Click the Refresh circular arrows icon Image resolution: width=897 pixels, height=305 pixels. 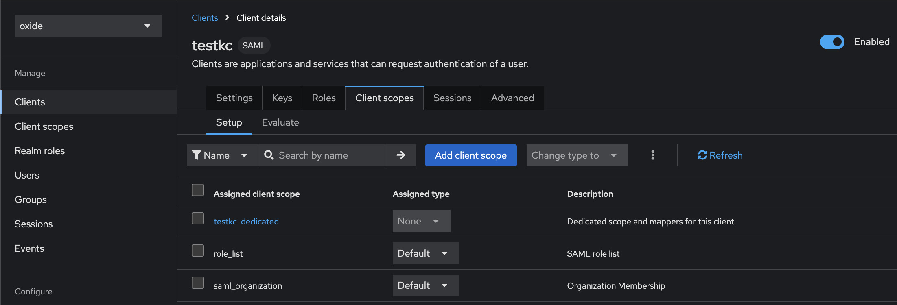(702, 155)
